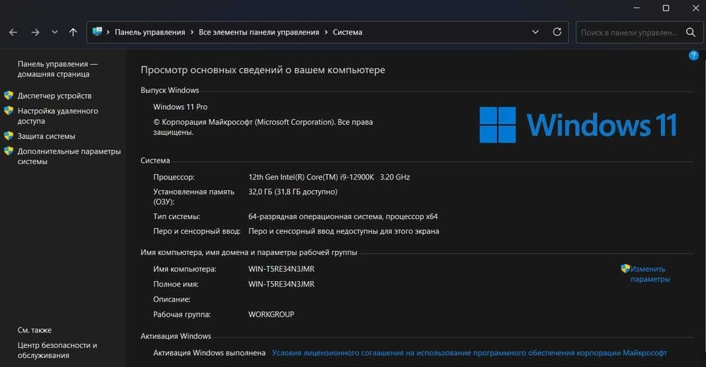Click 'Перо и сенсорный ввод недоступны' value text

(344, 231)
